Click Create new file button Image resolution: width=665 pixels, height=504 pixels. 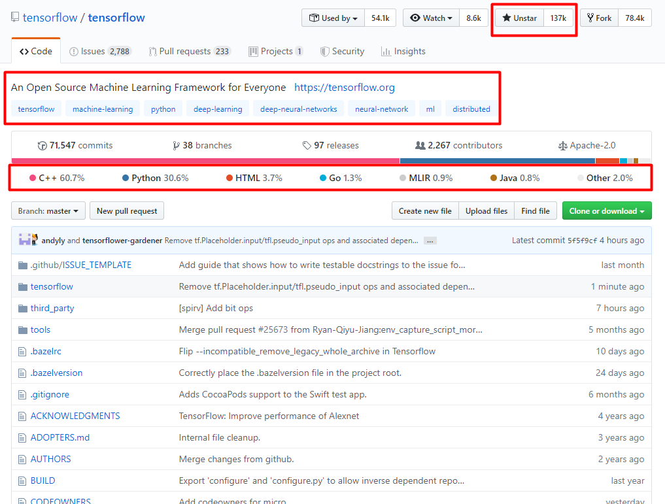coord(425,210)
